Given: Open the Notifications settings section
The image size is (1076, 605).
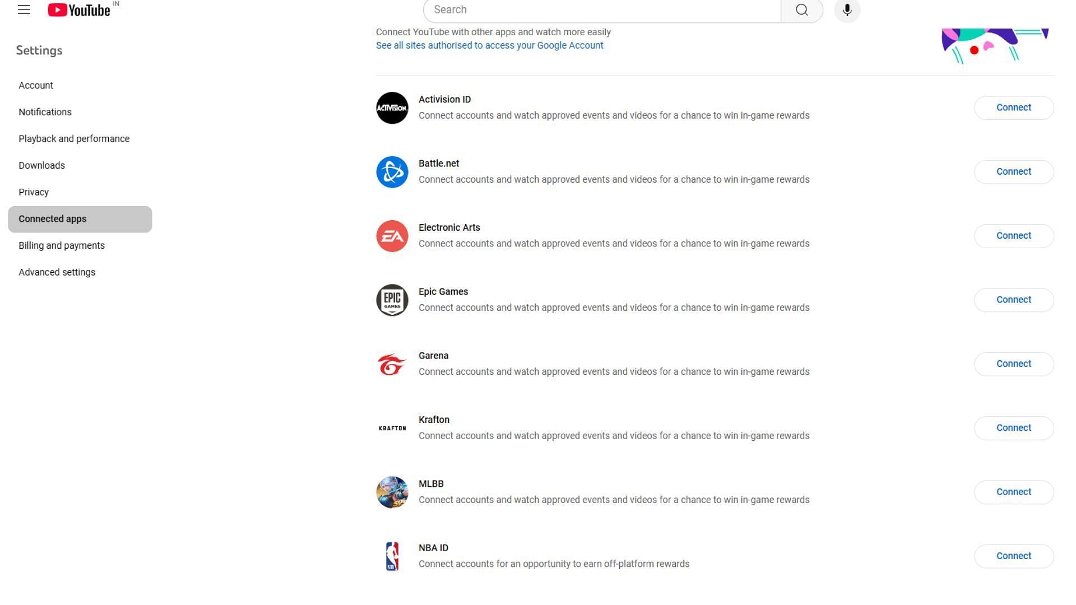Looking at the screenshot, I should (45, 111).
